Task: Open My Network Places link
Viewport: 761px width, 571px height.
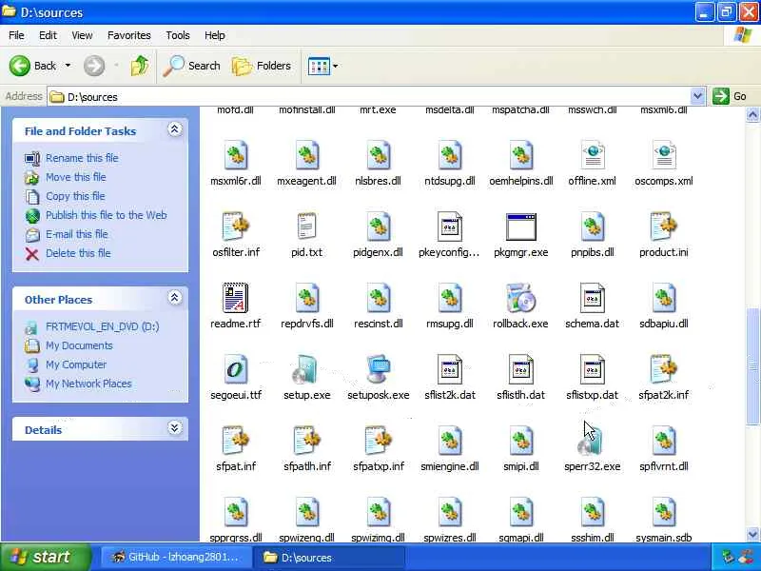Action: tap(88, 384)
